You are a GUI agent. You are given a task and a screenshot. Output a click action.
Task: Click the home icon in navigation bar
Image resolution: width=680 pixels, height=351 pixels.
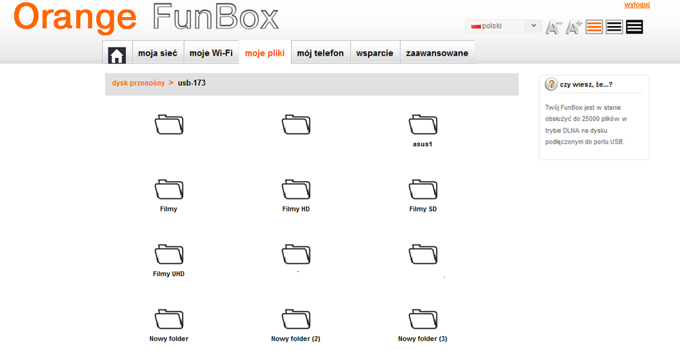[117, 54]
